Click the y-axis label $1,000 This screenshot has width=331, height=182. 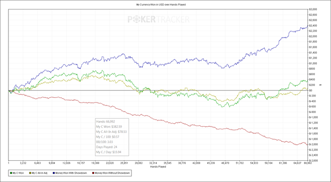pyautogui.click(x=313, y=63)
